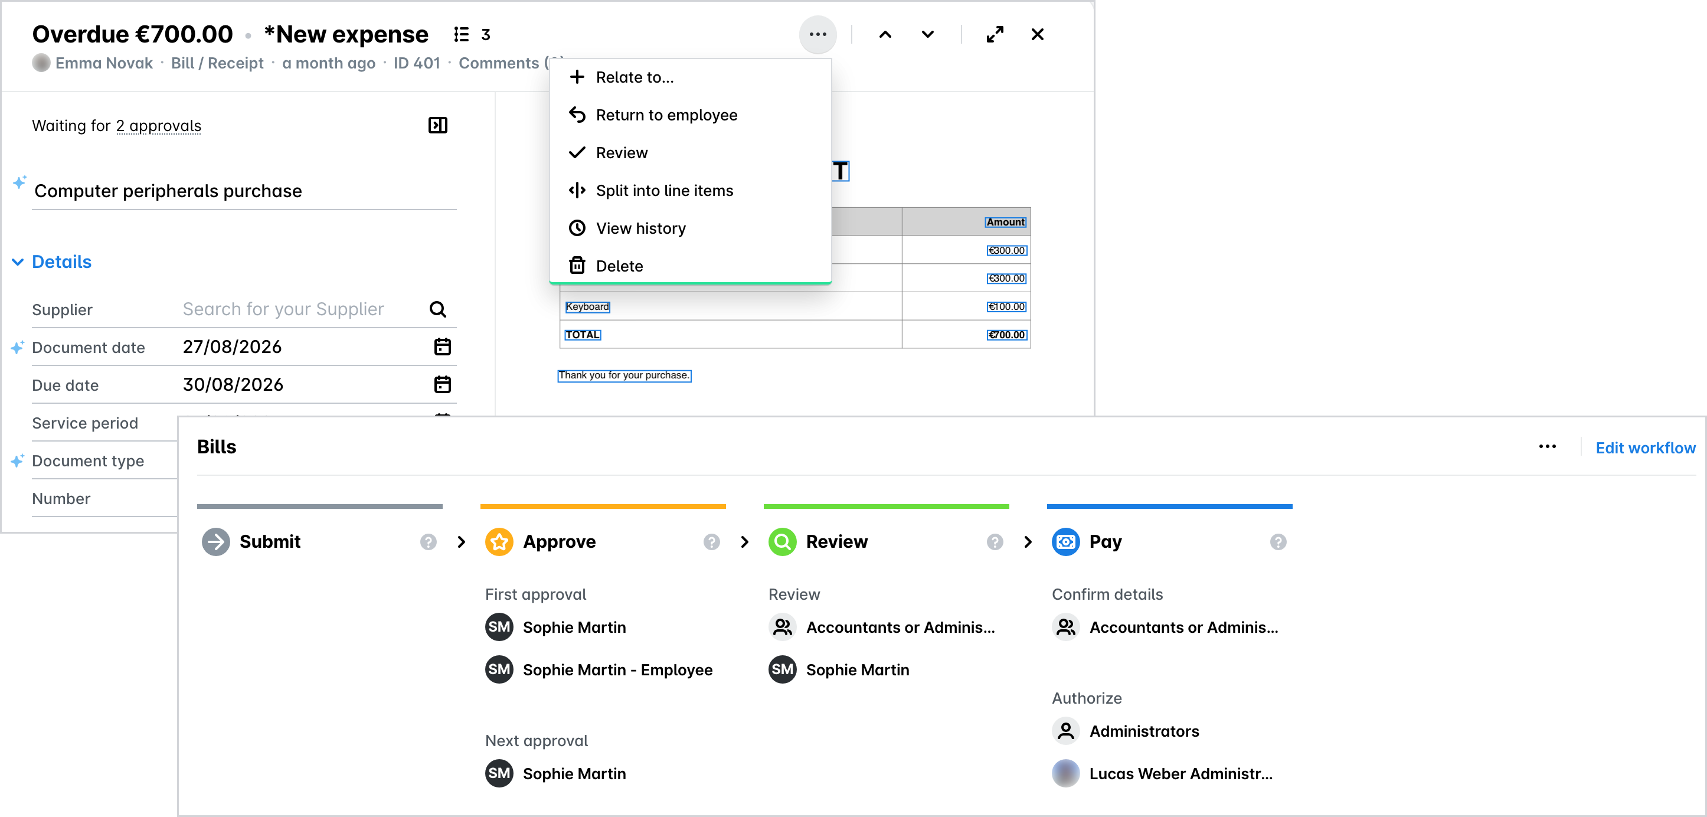Click Emma Novak's avatar in header
The image size is (1707, 817).
coord(41,63)
